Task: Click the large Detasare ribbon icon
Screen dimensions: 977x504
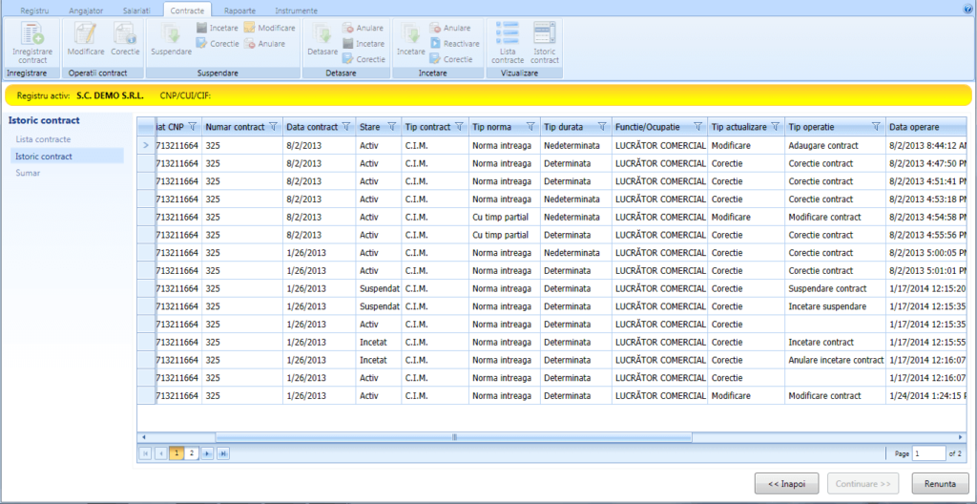Action: coord(322,39)
